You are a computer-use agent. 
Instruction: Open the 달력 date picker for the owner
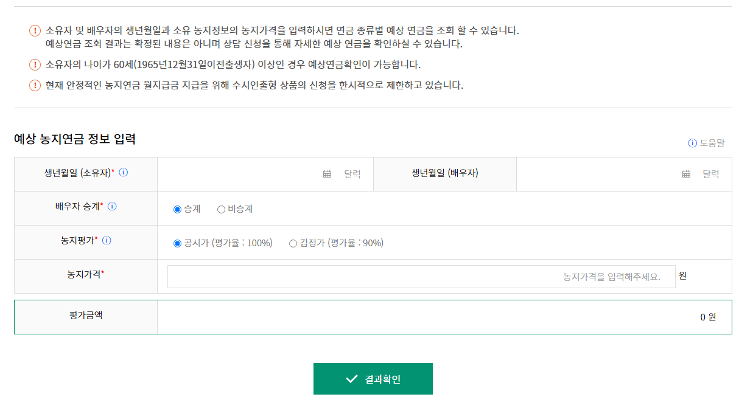tap(352, 173)
